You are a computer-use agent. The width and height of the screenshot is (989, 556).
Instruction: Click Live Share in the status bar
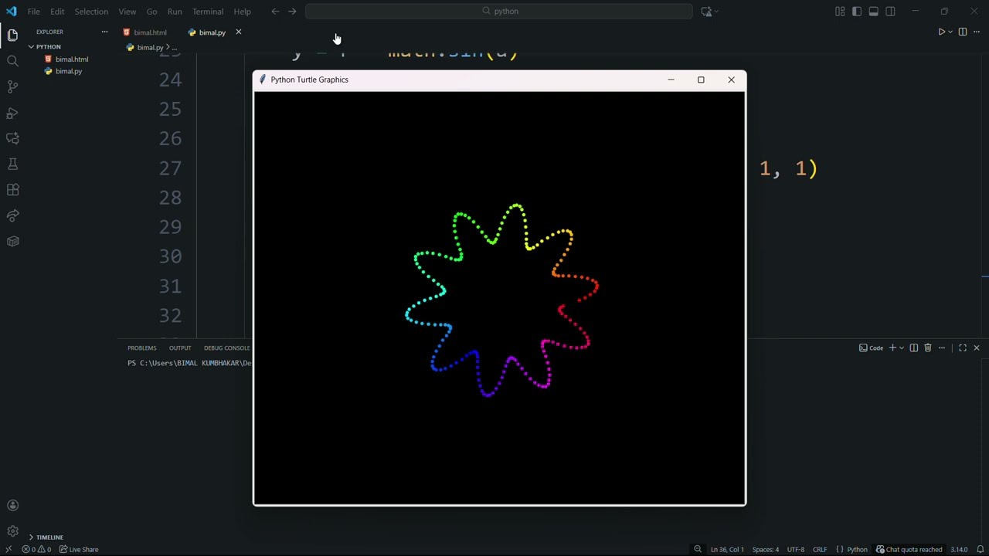click(79, 550)
